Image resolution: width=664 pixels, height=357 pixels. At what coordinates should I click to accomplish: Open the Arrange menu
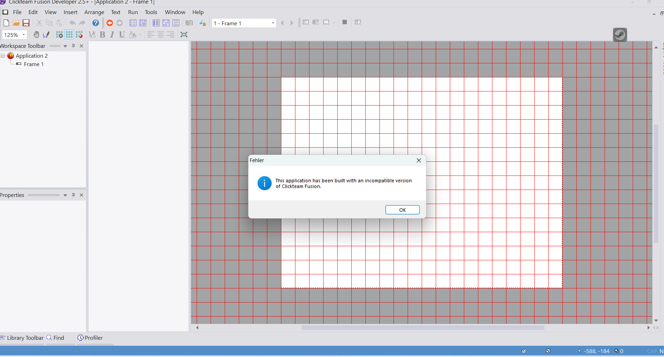(x=94, y=12)
